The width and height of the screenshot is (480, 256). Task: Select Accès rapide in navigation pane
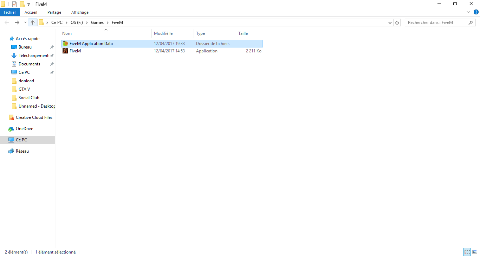click(x=27, y=39)
